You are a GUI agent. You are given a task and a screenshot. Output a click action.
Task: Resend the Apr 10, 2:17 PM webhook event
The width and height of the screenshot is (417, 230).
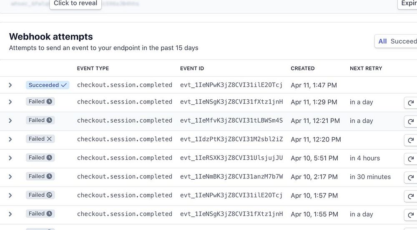click(x=411, y=177)
